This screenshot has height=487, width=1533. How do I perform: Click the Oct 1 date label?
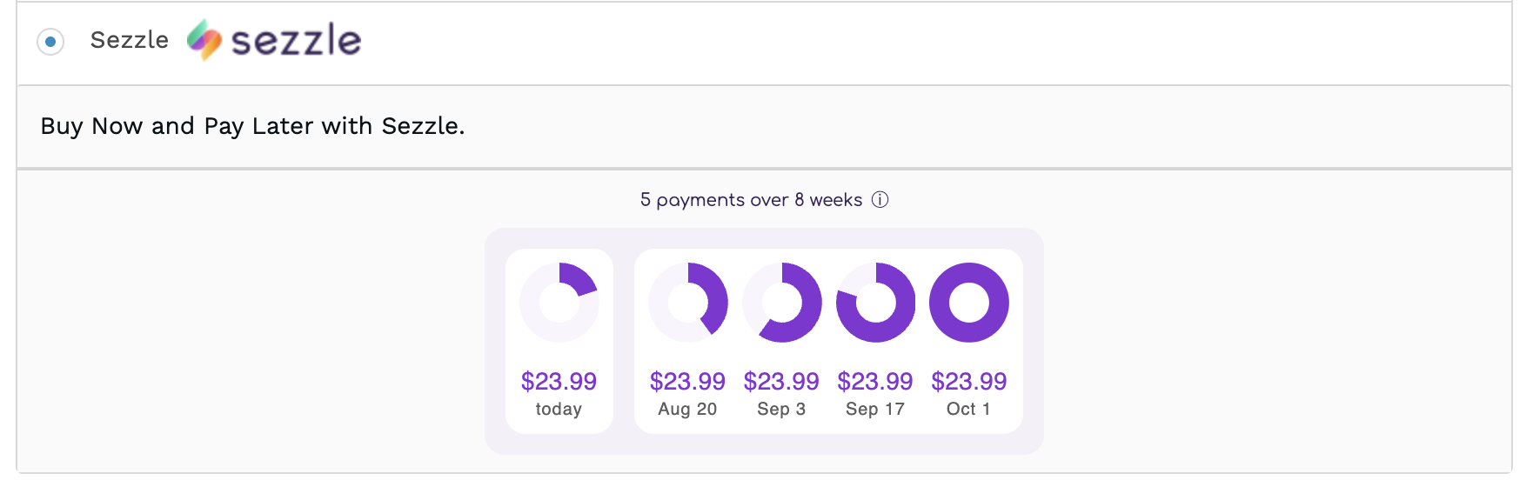[968, 409]
